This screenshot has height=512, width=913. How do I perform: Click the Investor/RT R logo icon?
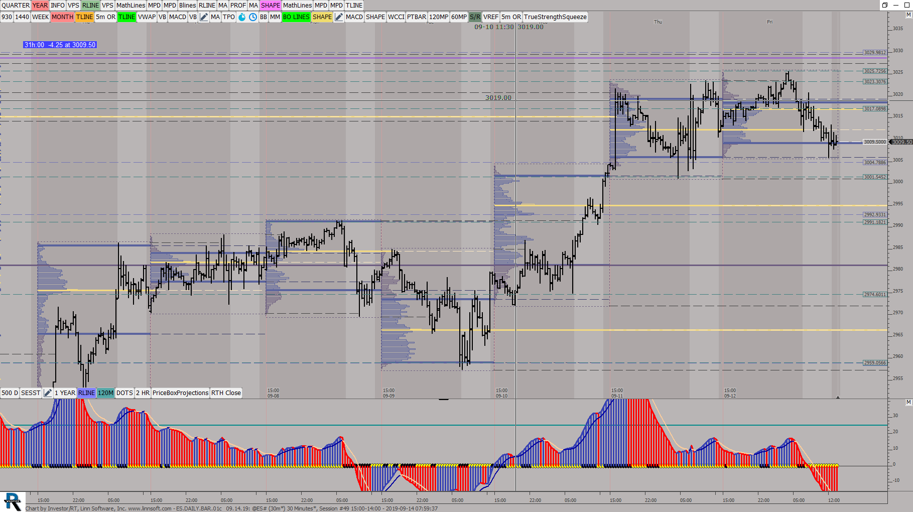coord(13,501)
